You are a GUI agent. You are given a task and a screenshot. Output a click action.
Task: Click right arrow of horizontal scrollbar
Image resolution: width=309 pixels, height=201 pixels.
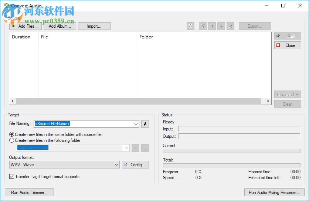(268, 101)
